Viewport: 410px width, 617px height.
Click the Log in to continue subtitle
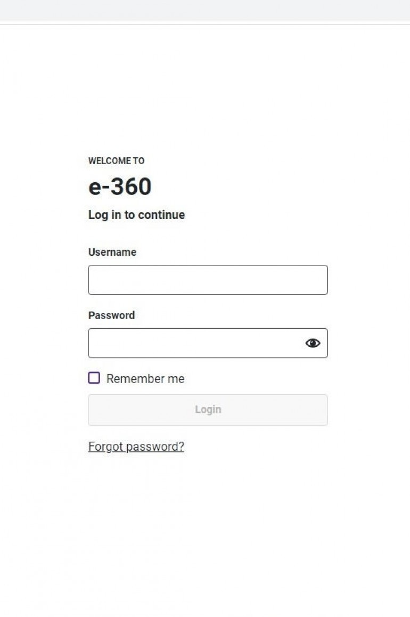click(x=136, y=215)
